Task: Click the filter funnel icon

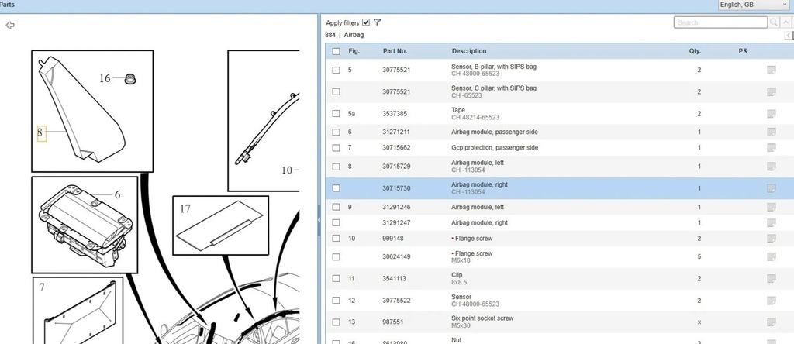Action: tap(378, 22)
